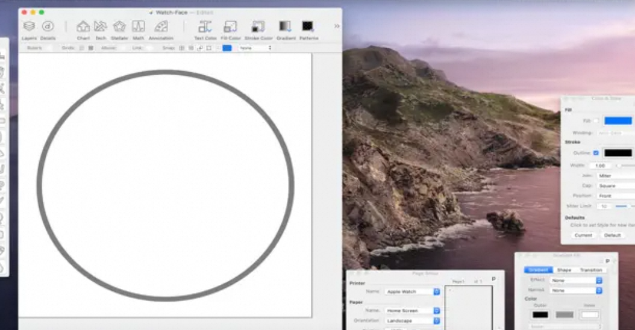This screenshot has height=330, width=635.
Task: Click the Patterns toolbar icon
Action: coord(308,26)
